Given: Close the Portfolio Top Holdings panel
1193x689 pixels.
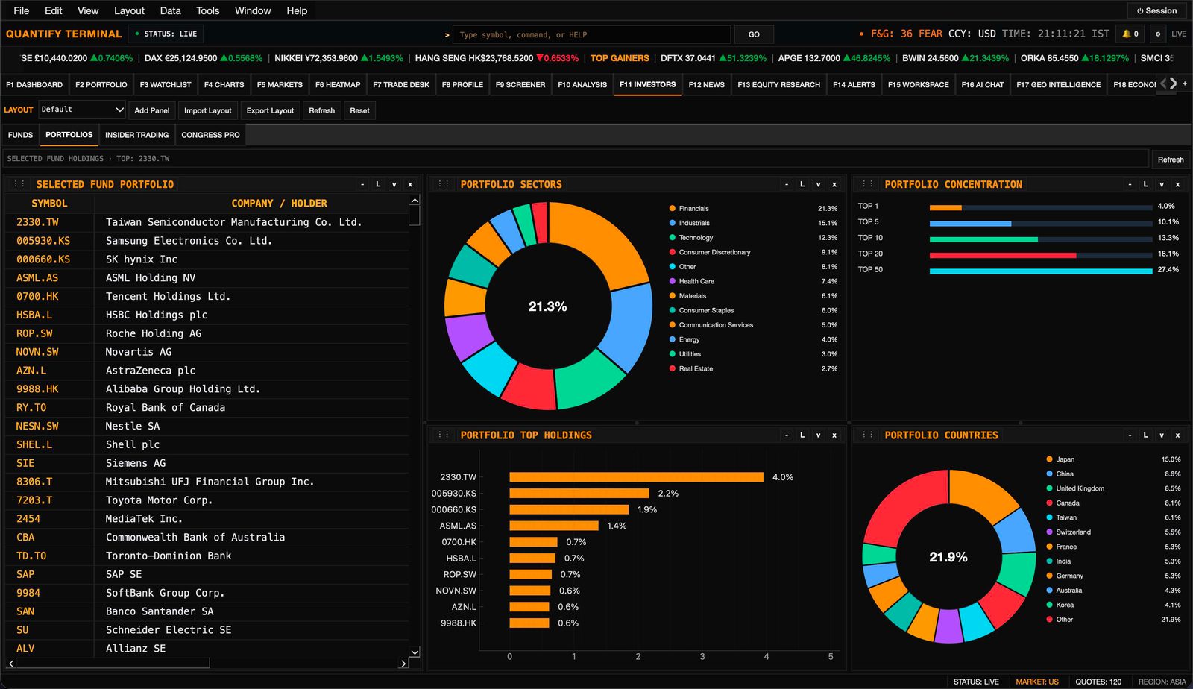Looking at the screenshot, I should (x=834, y=435).
